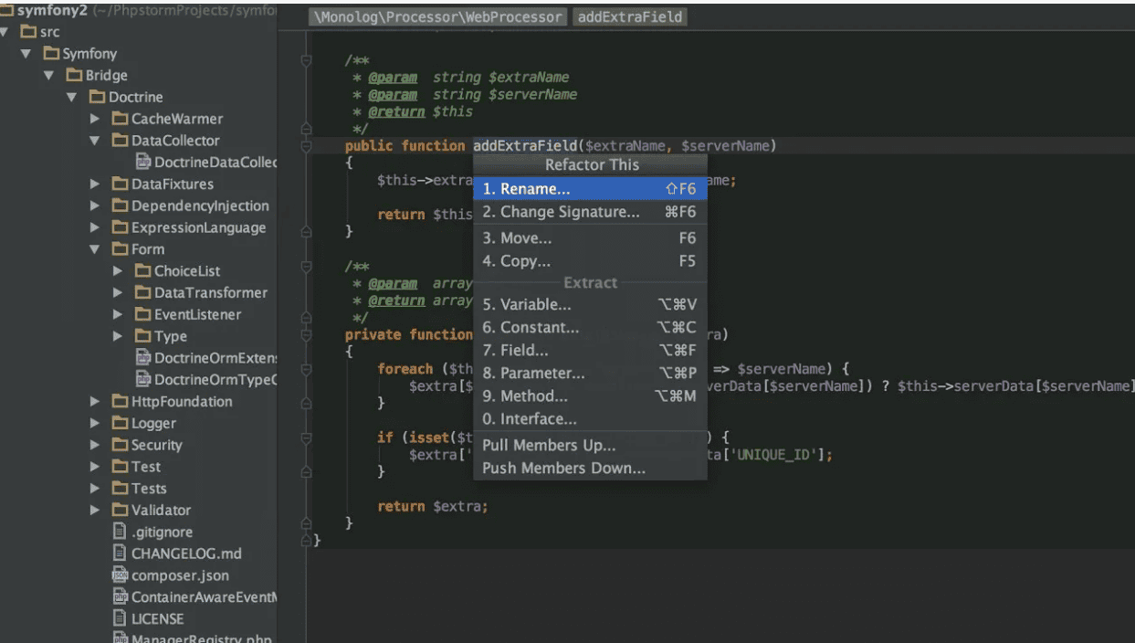Click the Test folder icon
This screenshot has height=643, width=1135.
120,467
